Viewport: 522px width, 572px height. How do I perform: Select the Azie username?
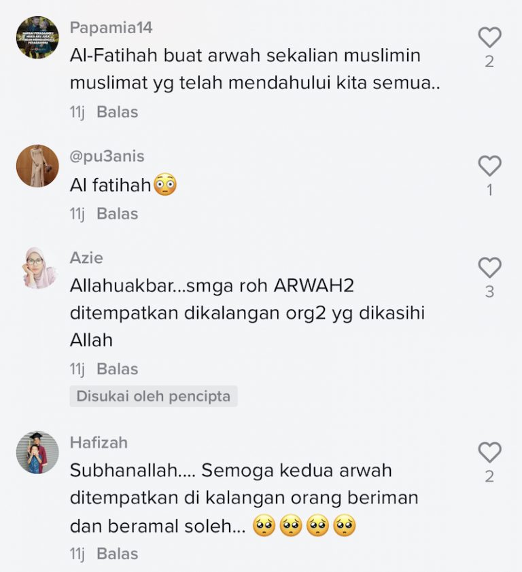point(86,258)
